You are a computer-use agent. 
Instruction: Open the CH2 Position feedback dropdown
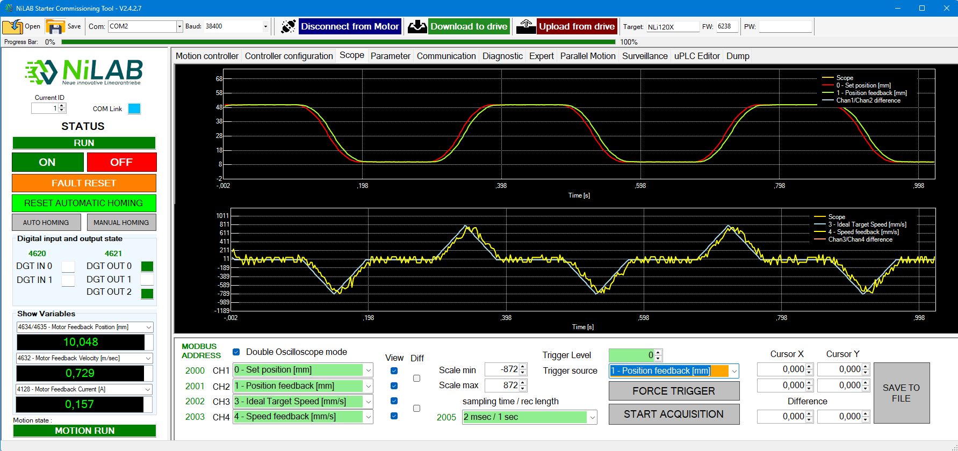point(368,386)
